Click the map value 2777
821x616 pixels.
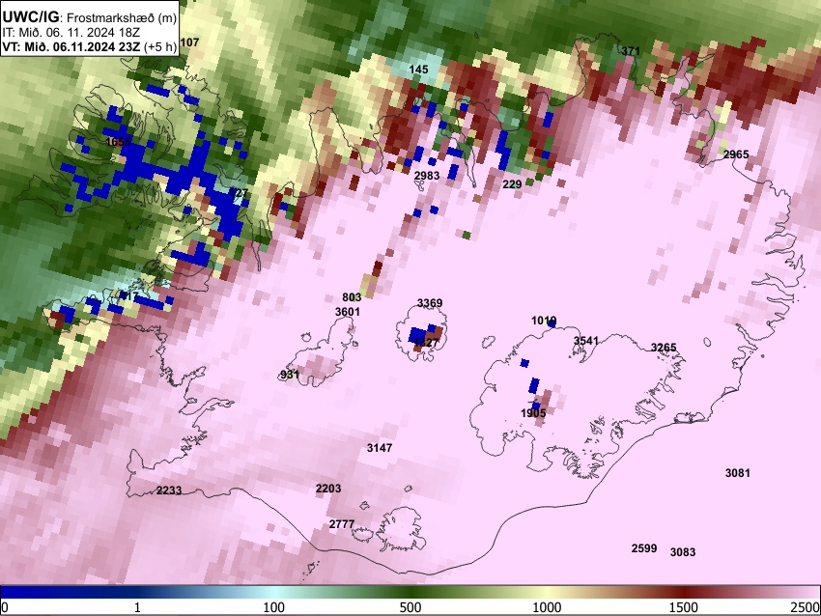tap(342, 524)
